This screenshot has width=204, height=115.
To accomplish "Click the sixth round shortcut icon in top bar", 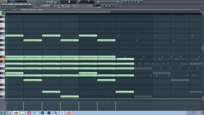I will [x=138, y=2].
